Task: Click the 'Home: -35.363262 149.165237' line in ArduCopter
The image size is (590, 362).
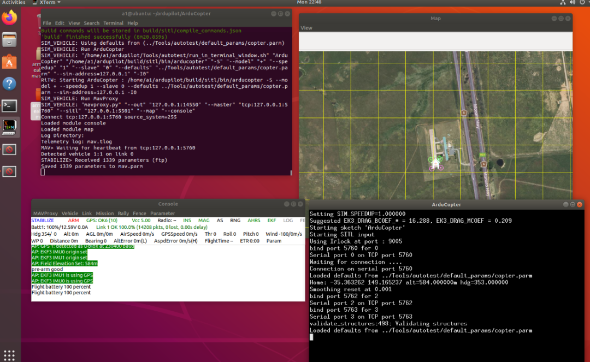Action: click(x=409, y=282)
